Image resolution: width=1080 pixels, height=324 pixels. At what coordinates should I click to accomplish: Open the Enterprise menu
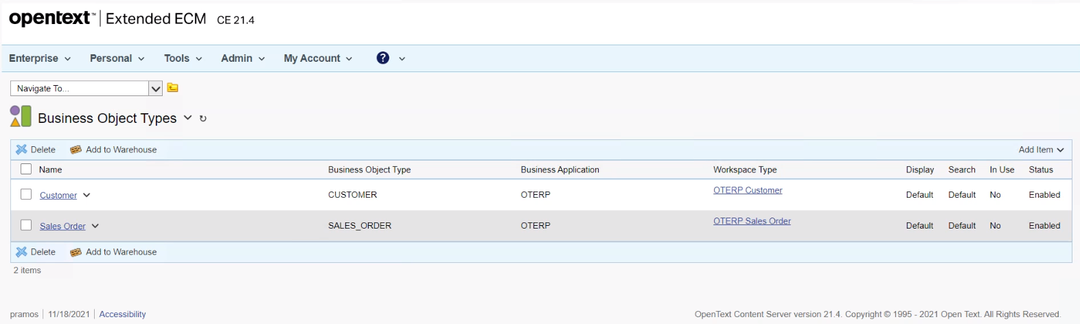pyautogui.click(x=40, y=58)
